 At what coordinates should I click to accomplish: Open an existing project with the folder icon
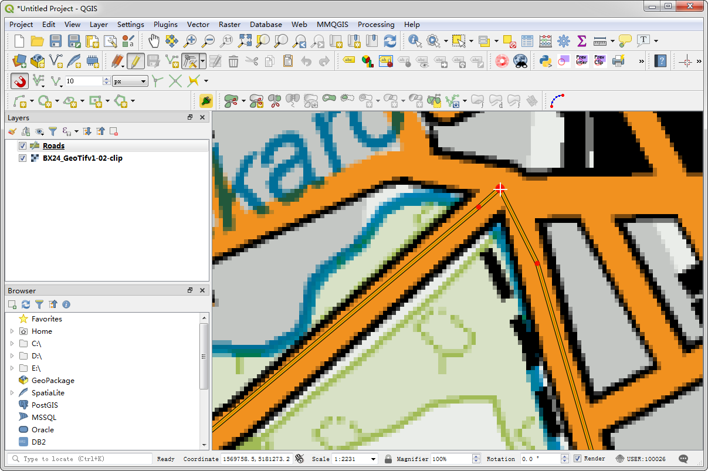tap(38, 41)
